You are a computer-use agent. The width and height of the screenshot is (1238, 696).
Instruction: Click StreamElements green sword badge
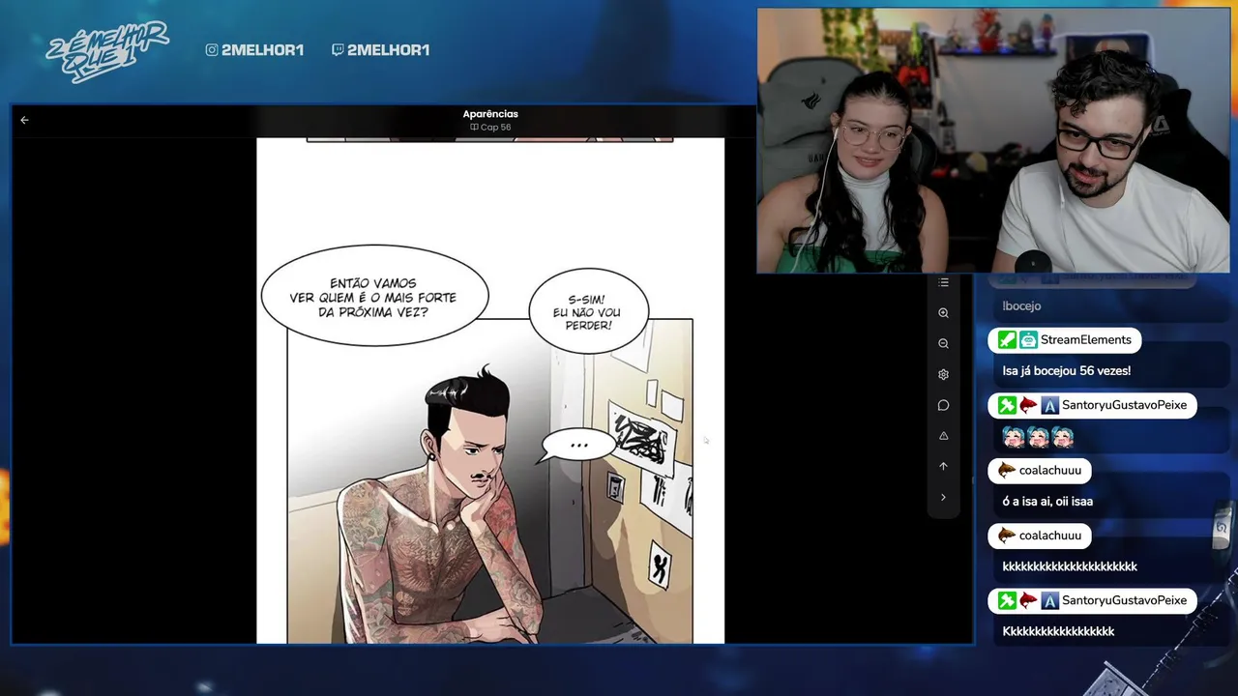[1007, 339]
